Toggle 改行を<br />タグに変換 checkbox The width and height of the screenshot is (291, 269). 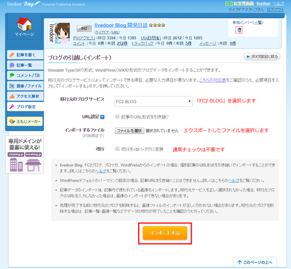[x=117, y=149]
